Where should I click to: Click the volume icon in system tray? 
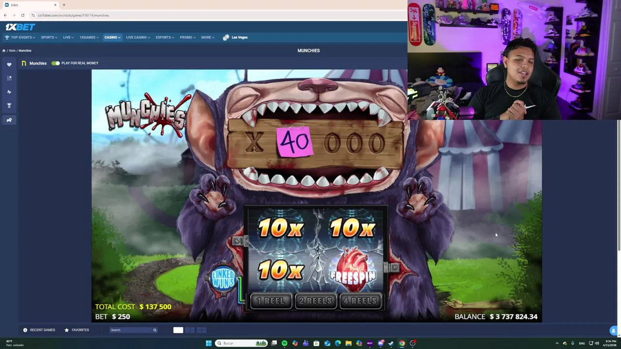click(597, 343)
